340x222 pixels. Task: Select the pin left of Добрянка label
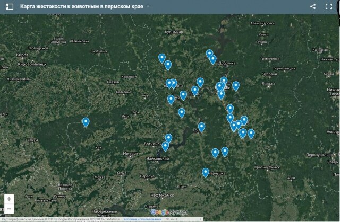coord(212,59)
